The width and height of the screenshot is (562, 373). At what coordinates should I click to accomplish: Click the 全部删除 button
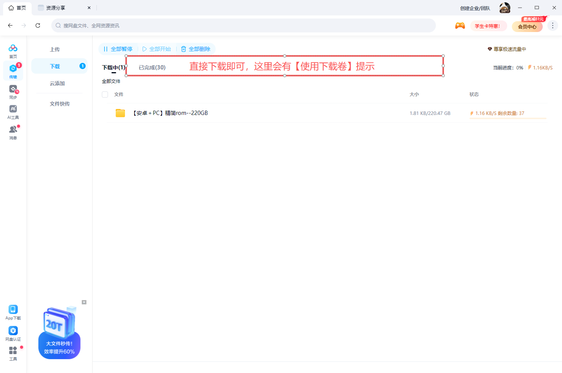196,49
